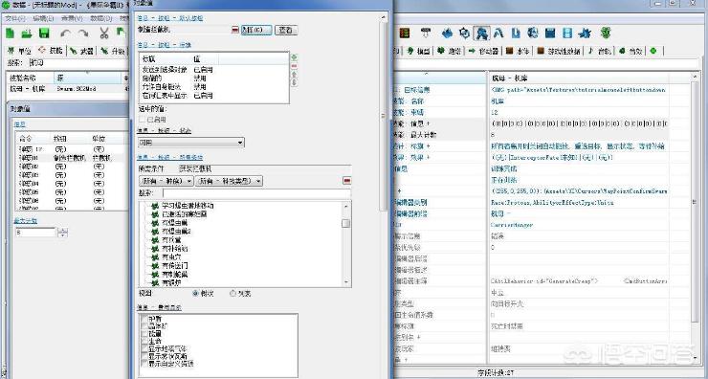Select the 列表 list view radio button
This screenshot has height=379, width=708.
tap(233, 293)
